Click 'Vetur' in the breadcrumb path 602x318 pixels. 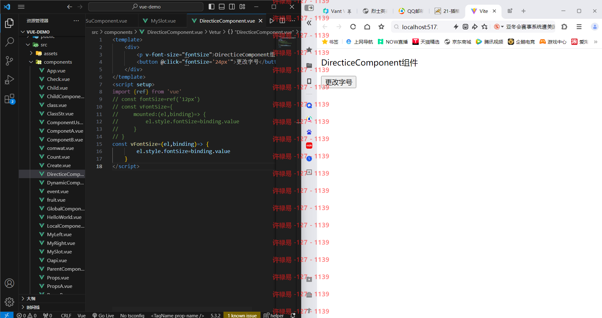215,32
